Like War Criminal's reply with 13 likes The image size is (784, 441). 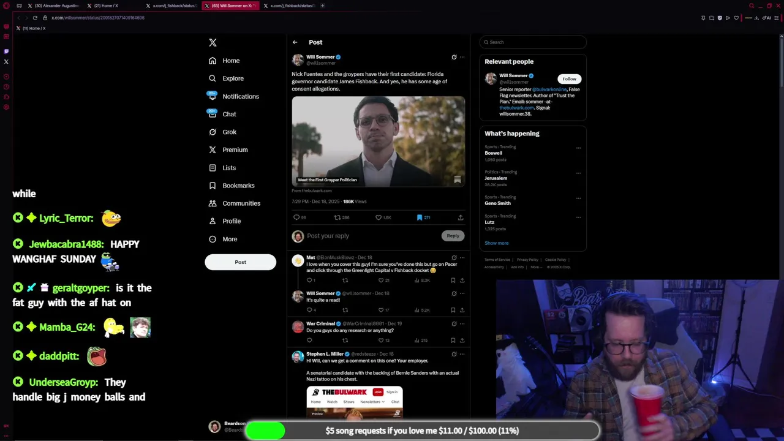pos(384,341)
